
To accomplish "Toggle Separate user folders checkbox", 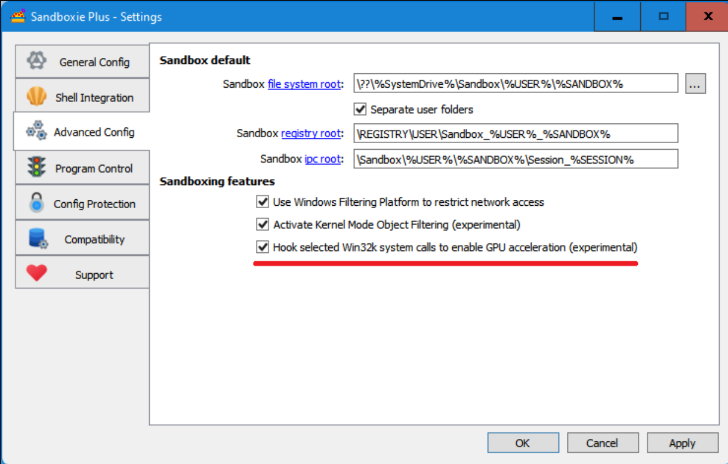I will click(x=360, y=109).
